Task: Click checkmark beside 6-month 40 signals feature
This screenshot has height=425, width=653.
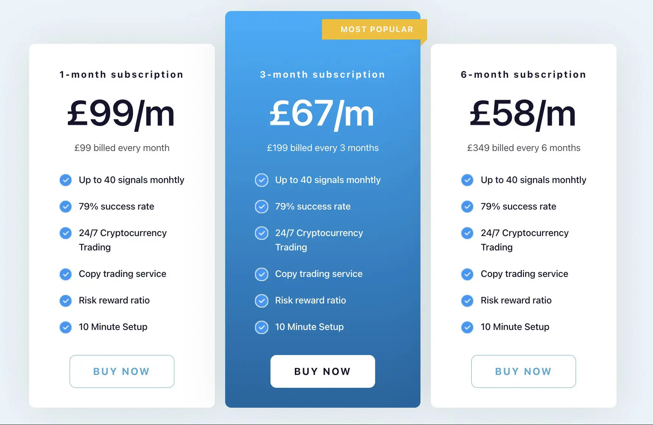Action: pyautogui.click(x=467, y=180)
